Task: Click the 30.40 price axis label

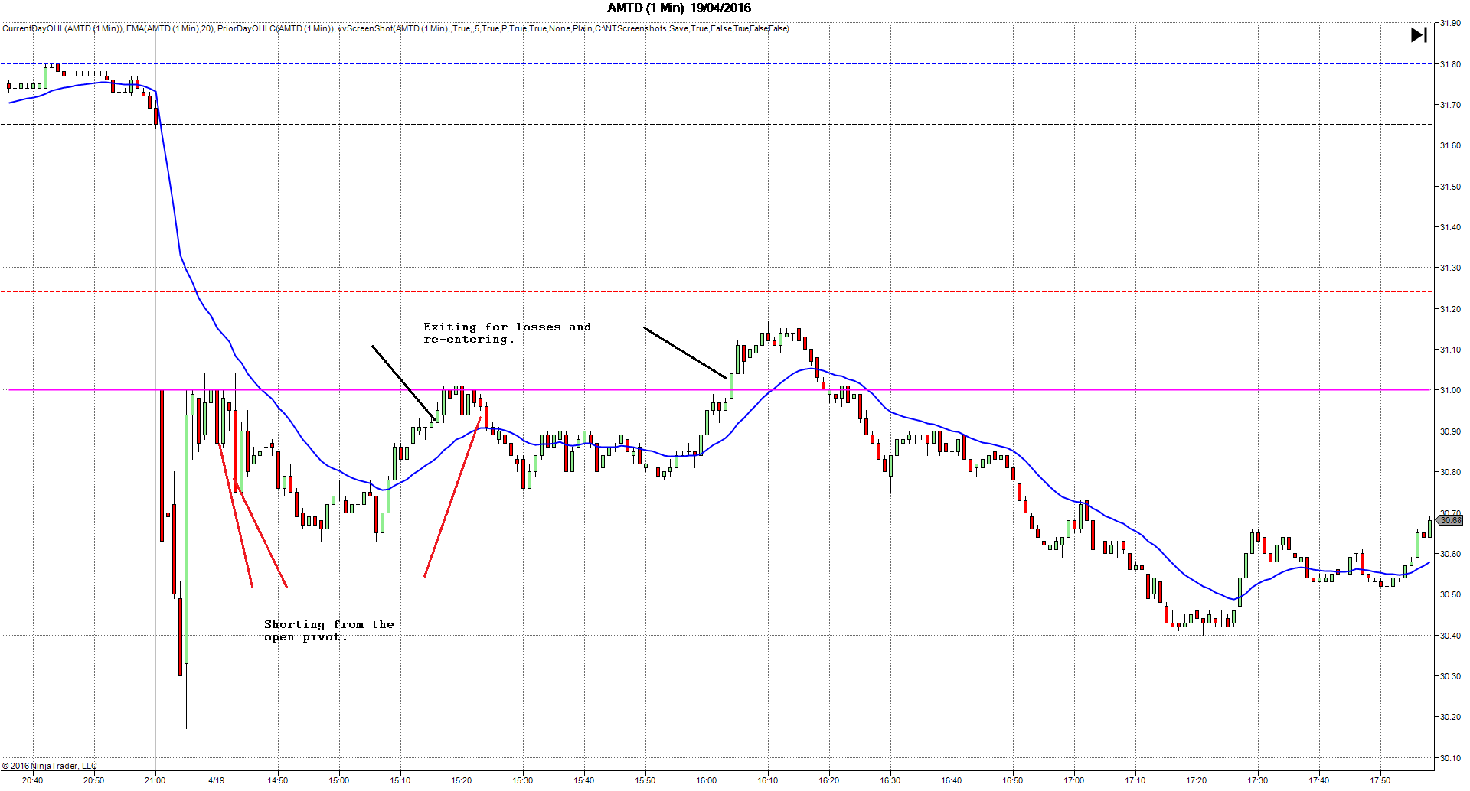Action: [1450, 636]
